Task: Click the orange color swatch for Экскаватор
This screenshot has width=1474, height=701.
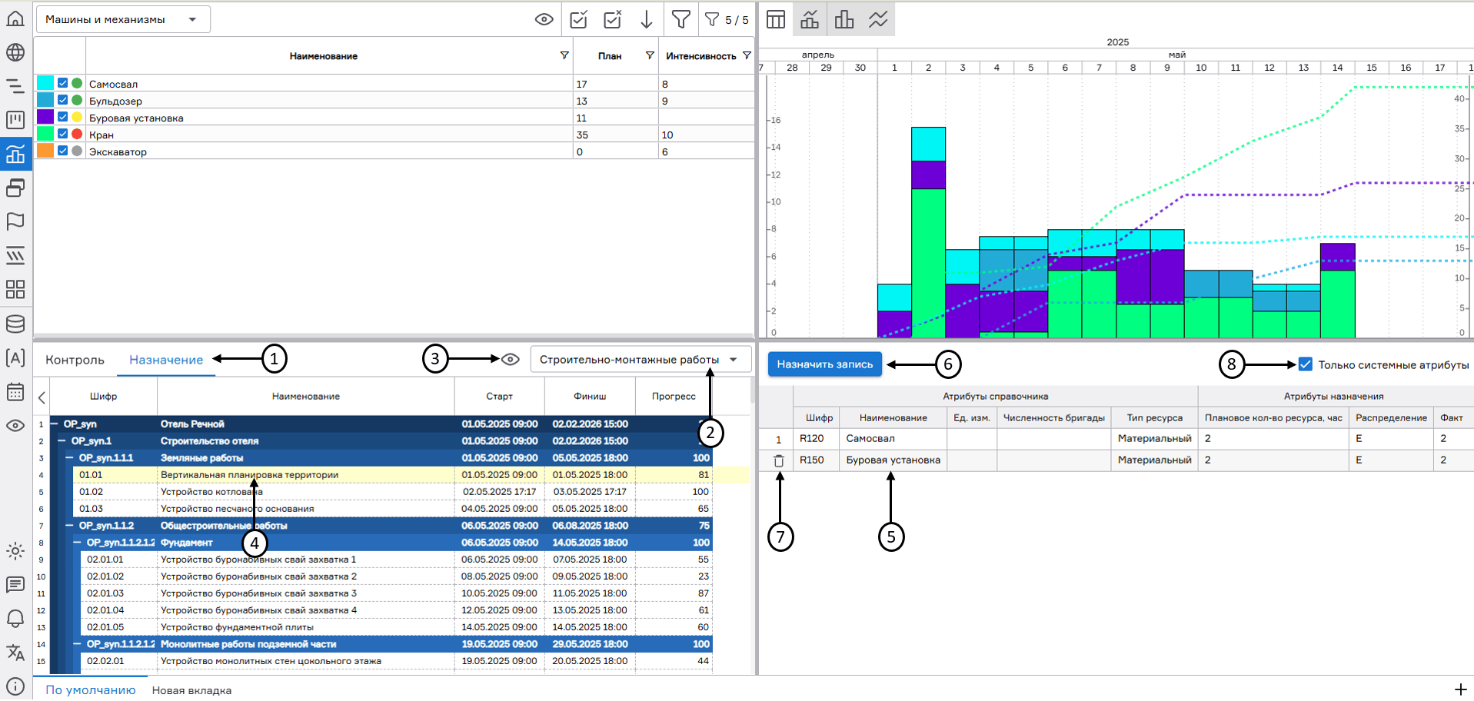Action: pyautogui.click(x=45, y=151)
